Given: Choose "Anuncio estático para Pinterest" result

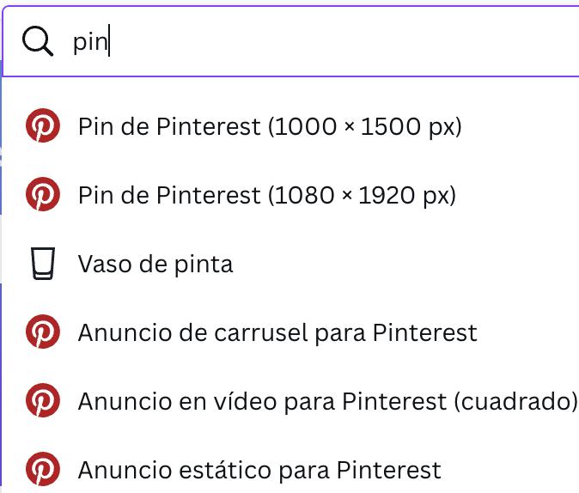Looking at the screenshot, I should pos(259,470).
